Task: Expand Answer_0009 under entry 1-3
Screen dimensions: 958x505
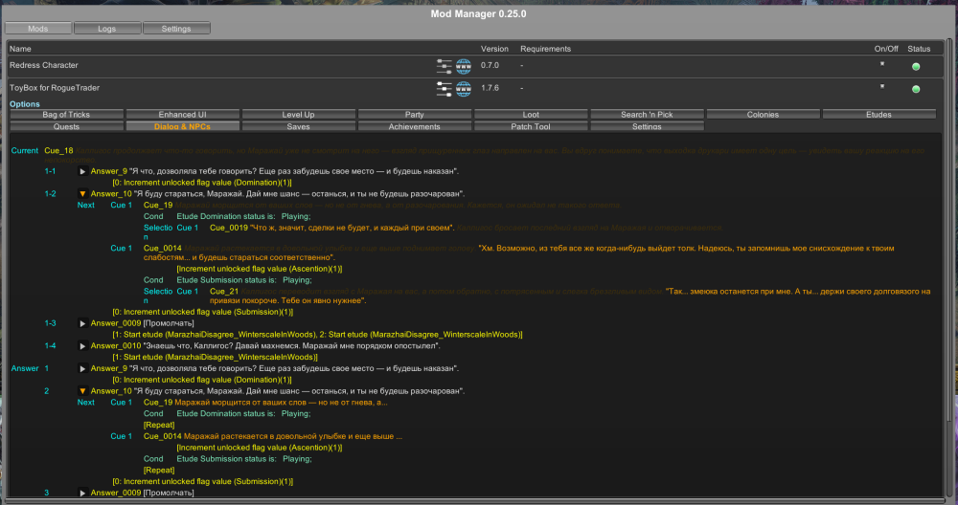Action: pos(82,323)
